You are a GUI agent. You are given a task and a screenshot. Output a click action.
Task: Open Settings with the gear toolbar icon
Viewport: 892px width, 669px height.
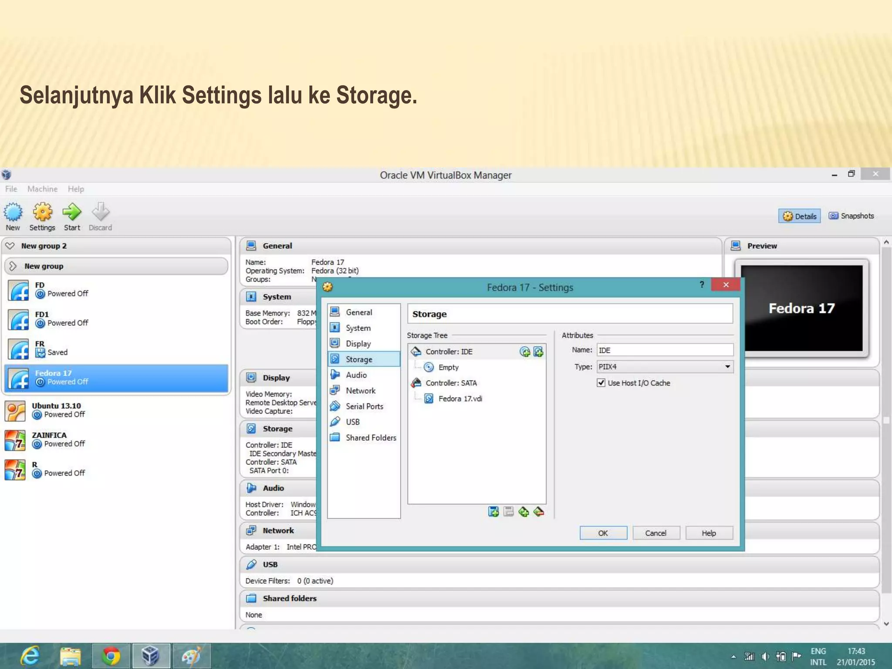tap(42, 212)
